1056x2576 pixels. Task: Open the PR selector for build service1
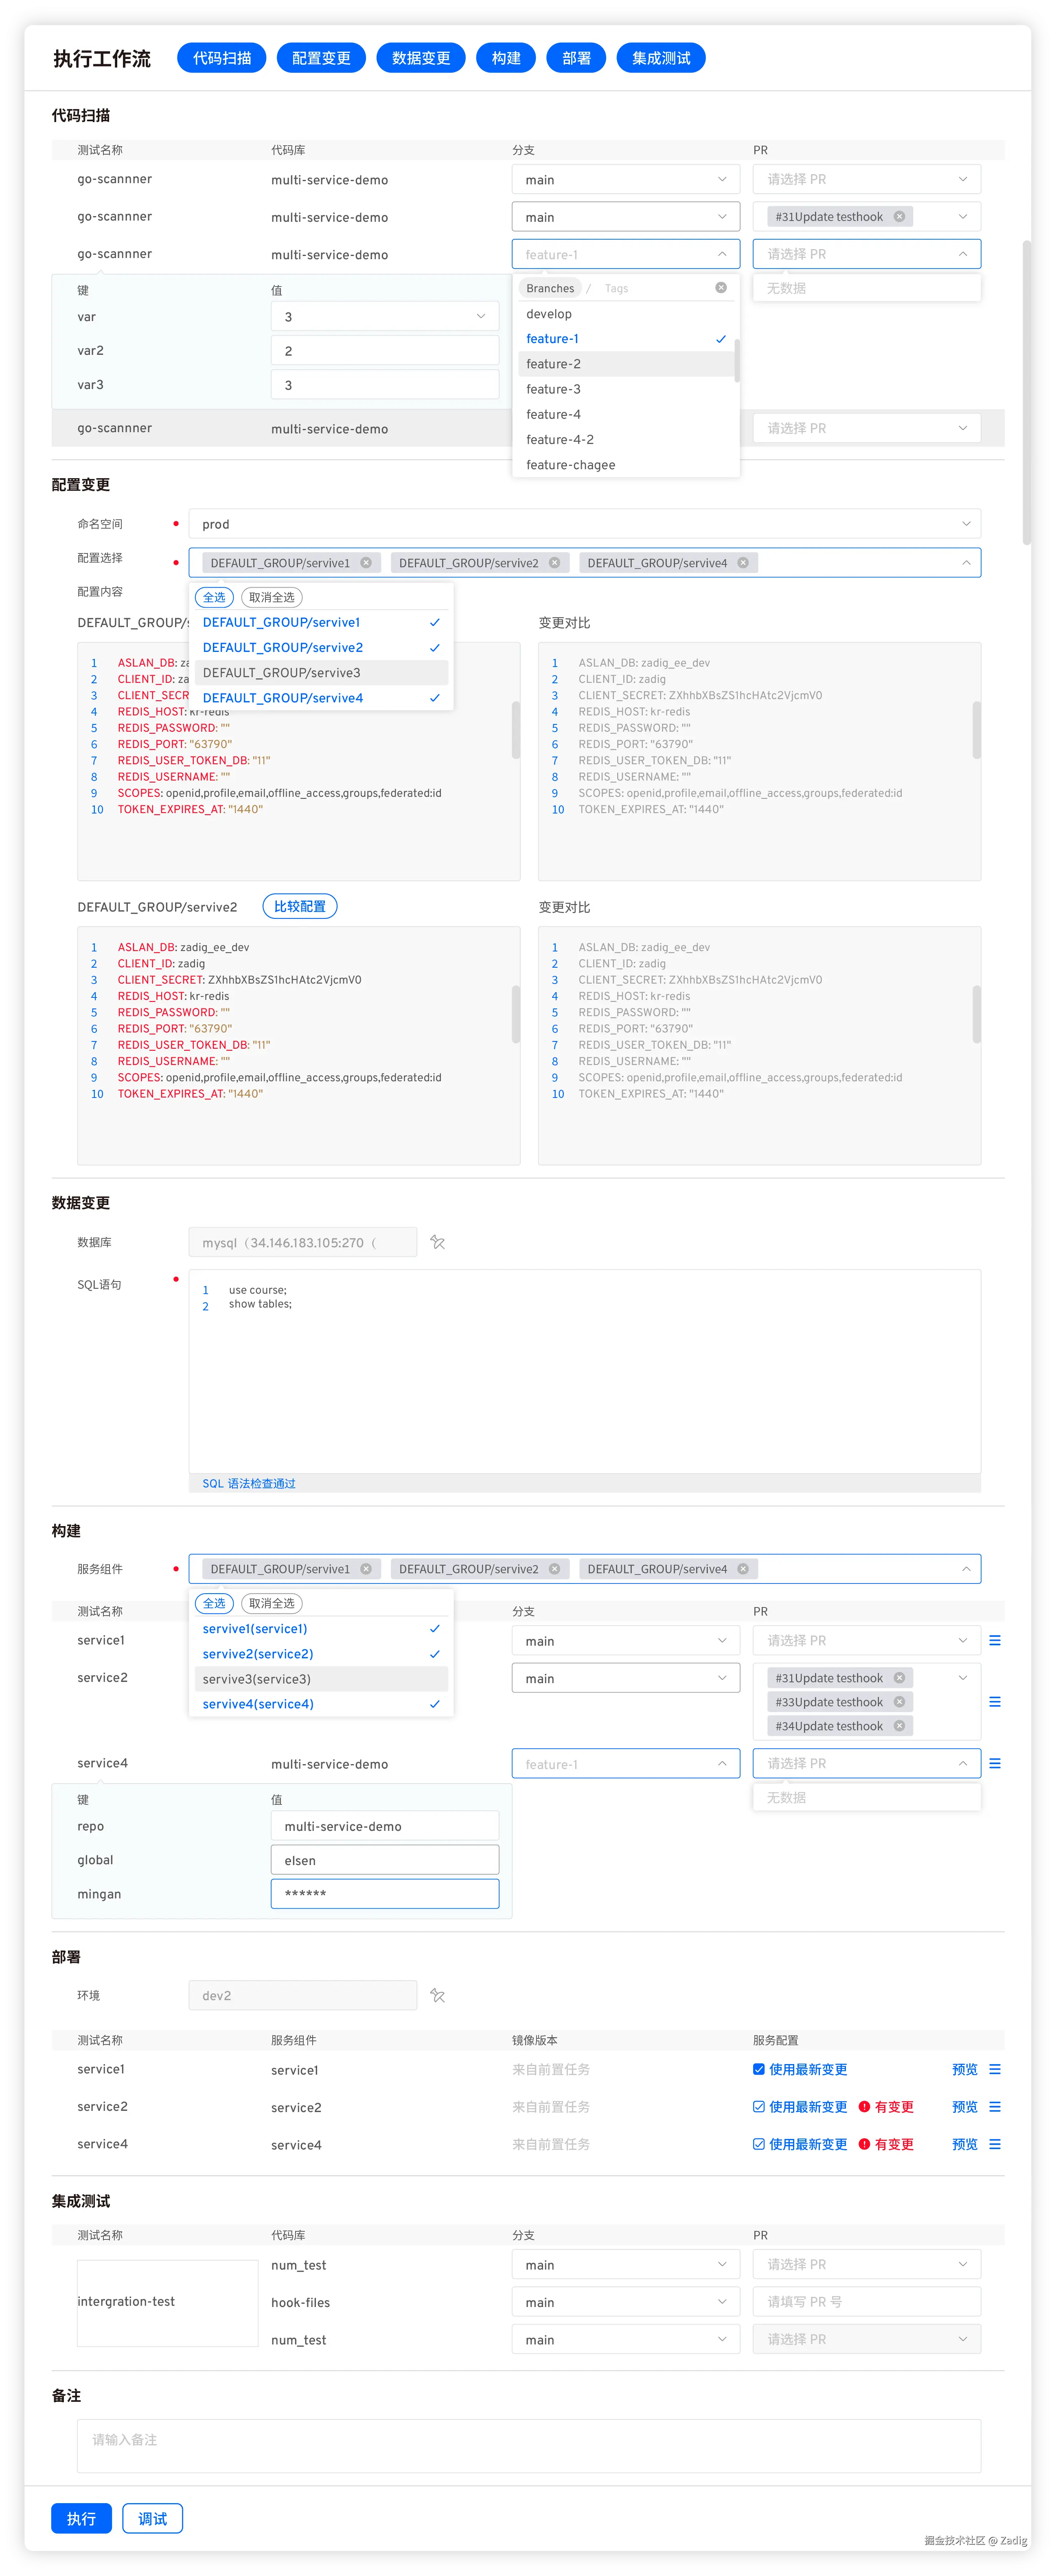[x=867, y=1641]
